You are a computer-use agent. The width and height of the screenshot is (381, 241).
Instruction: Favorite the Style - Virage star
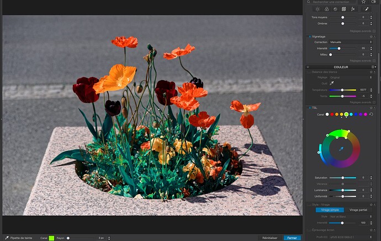(371, 205)
